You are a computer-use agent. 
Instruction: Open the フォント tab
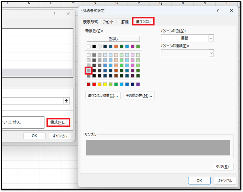108,22
